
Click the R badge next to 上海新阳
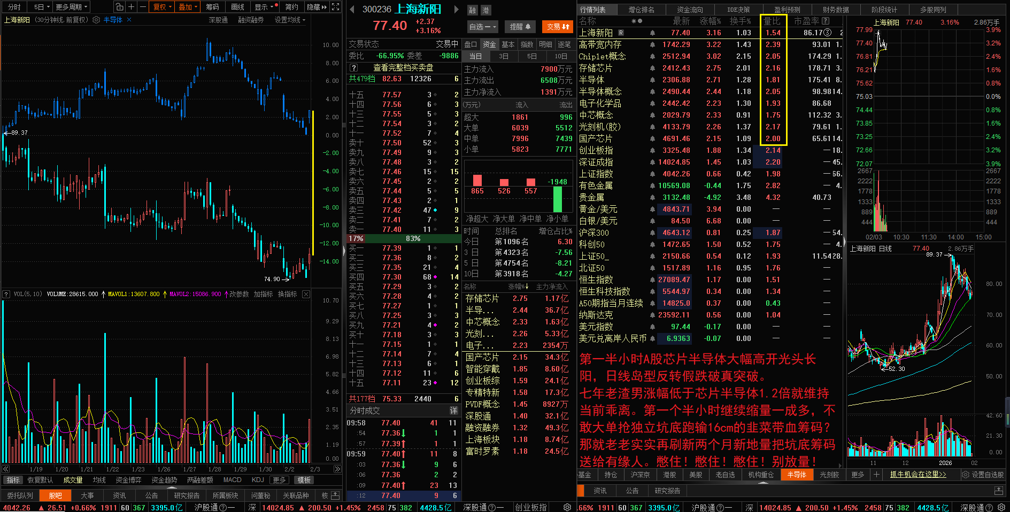pyautogui.click(x=621, y=33)
